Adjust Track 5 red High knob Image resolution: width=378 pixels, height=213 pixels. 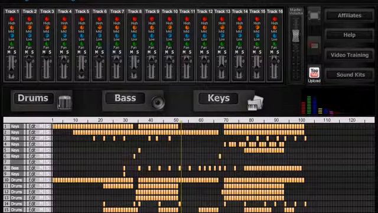[82, 19]
